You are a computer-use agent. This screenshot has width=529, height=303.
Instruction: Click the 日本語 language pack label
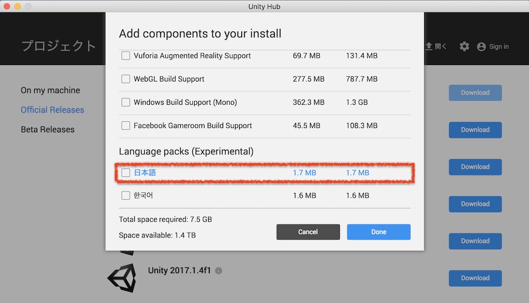coord(145,172)
